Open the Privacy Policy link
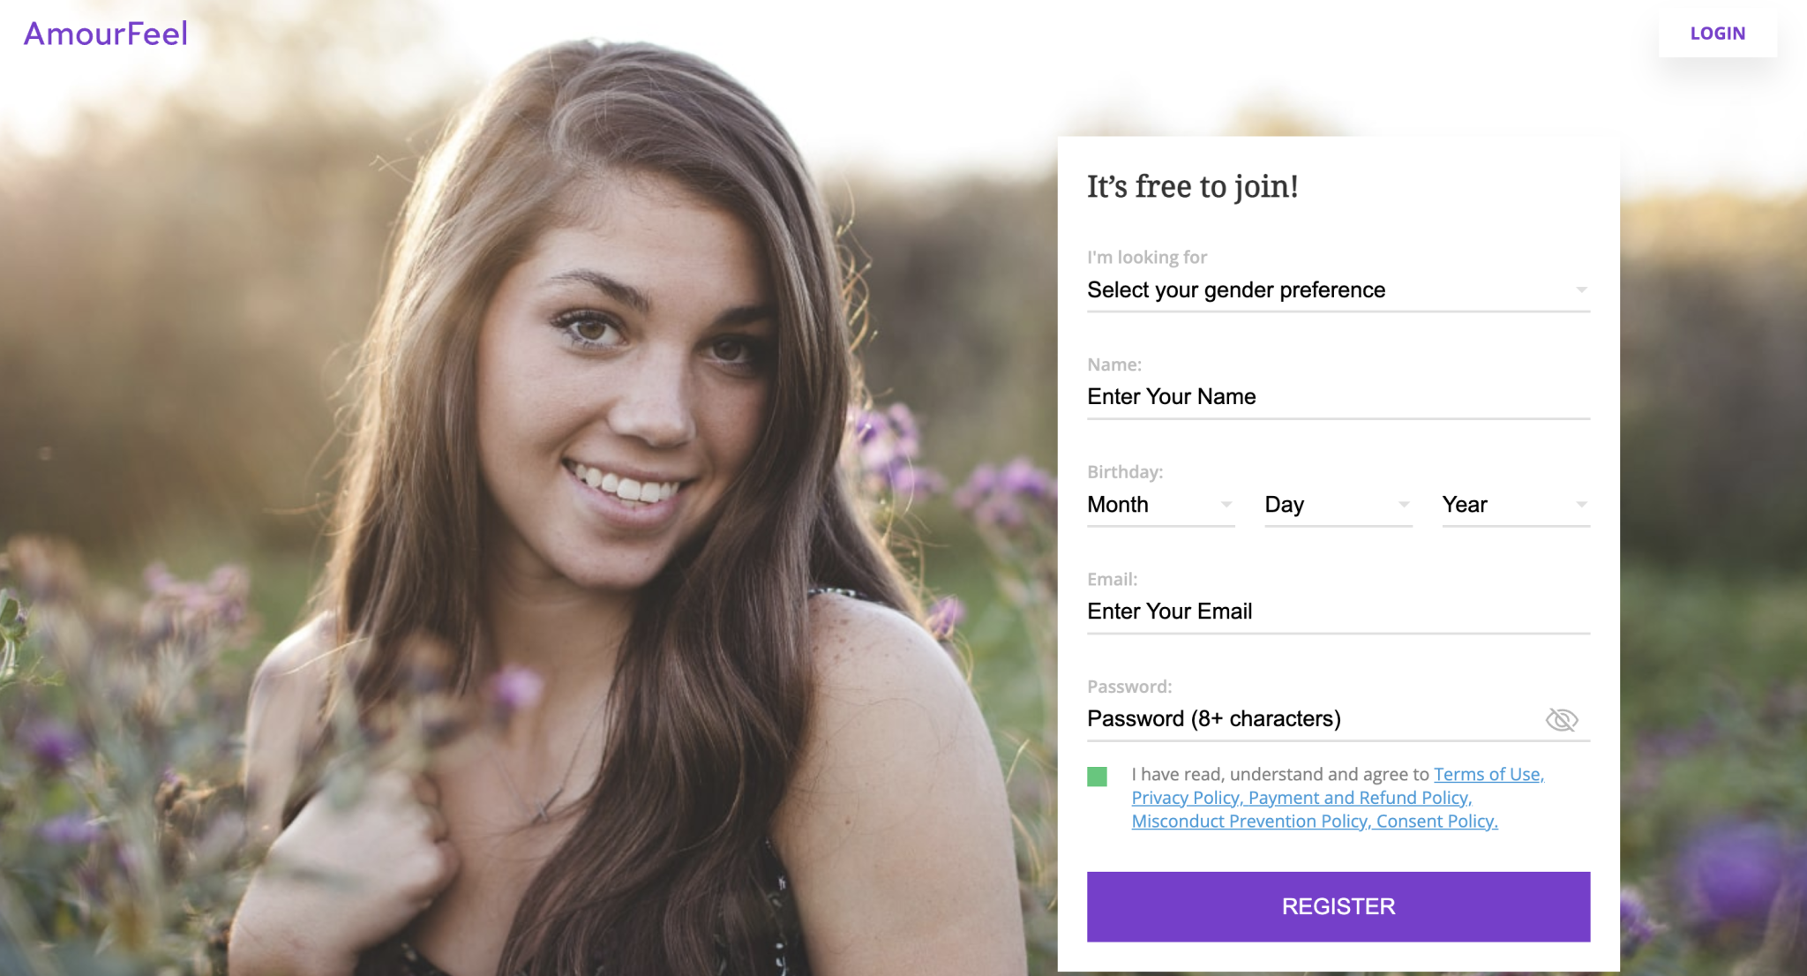This screenshot has height=976, width=1807. [x=1186, y=798]
